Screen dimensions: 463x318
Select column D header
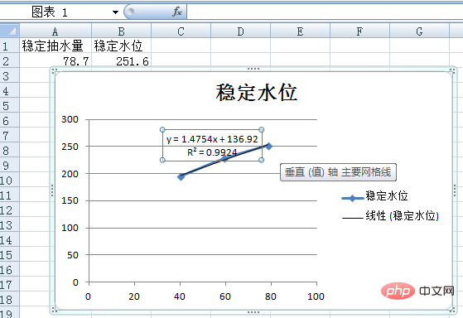241,31
